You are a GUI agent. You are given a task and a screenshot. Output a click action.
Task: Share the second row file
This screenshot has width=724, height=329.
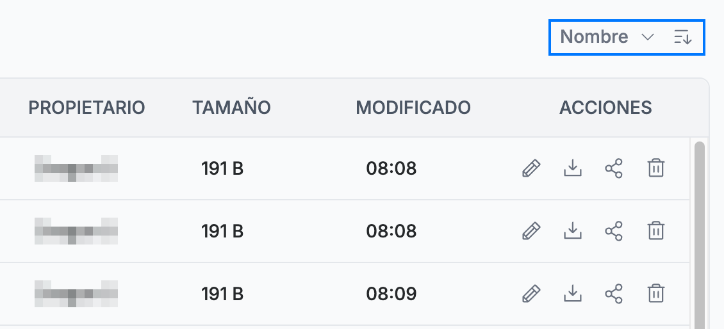click(614, 230)
